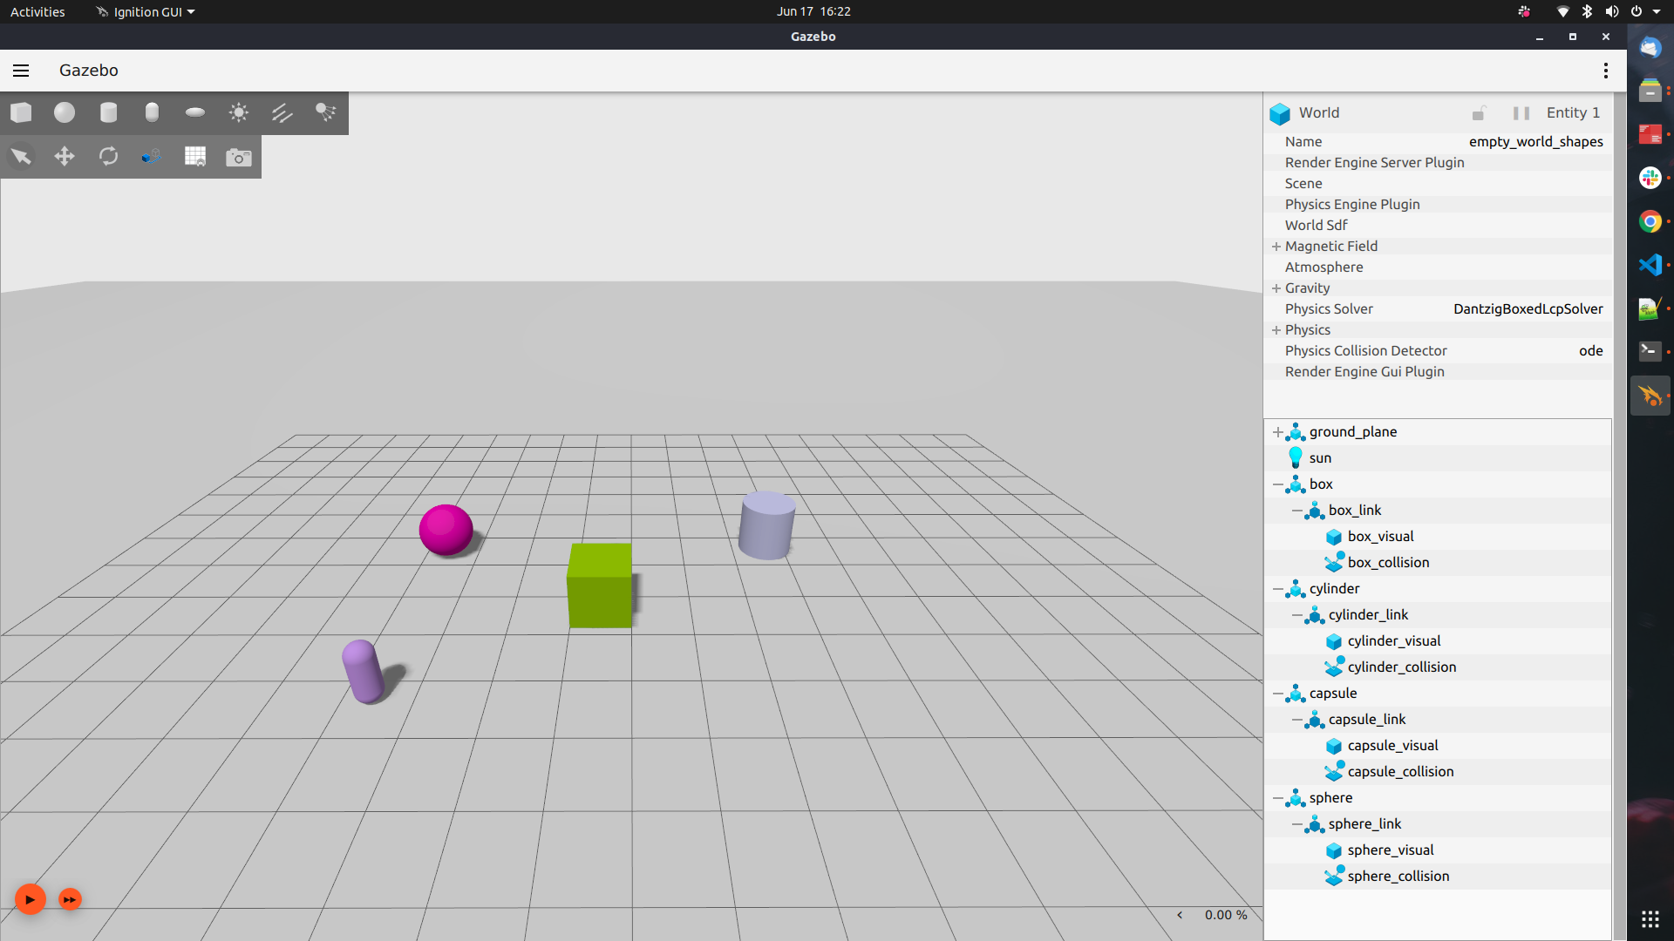This screenshot has height=941, width=1674.
Task: Insert a point light
Action: coord(238,112)
